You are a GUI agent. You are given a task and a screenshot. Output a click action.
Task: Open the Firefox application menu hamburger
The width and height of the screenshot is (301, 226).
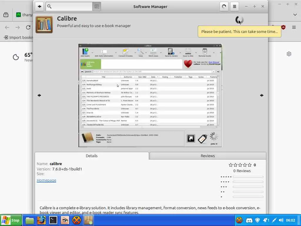[x=294, y=27]
